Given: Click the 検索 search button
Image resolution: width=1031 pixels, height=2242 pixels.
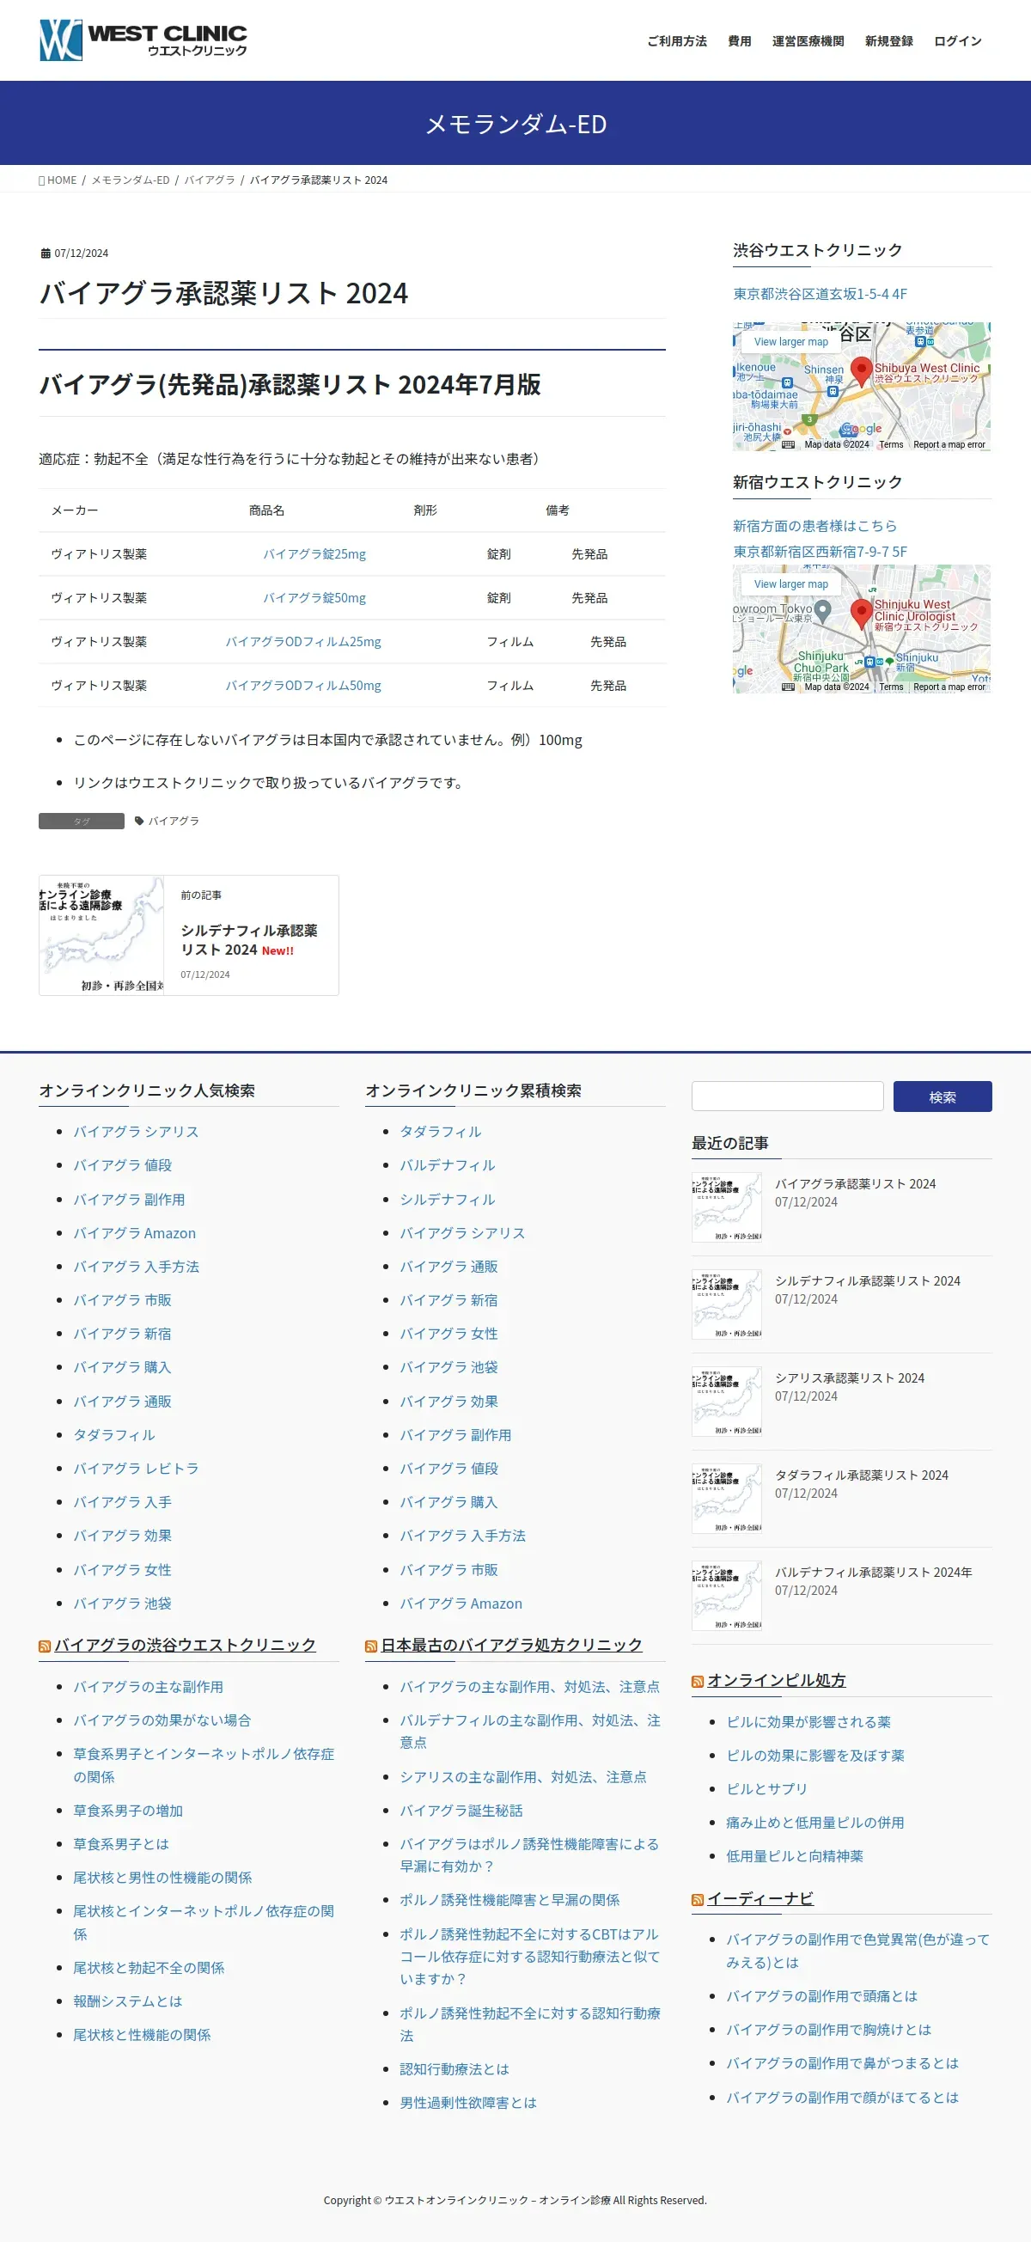Looking at the screenshot, I should [x=943, y=1097].
